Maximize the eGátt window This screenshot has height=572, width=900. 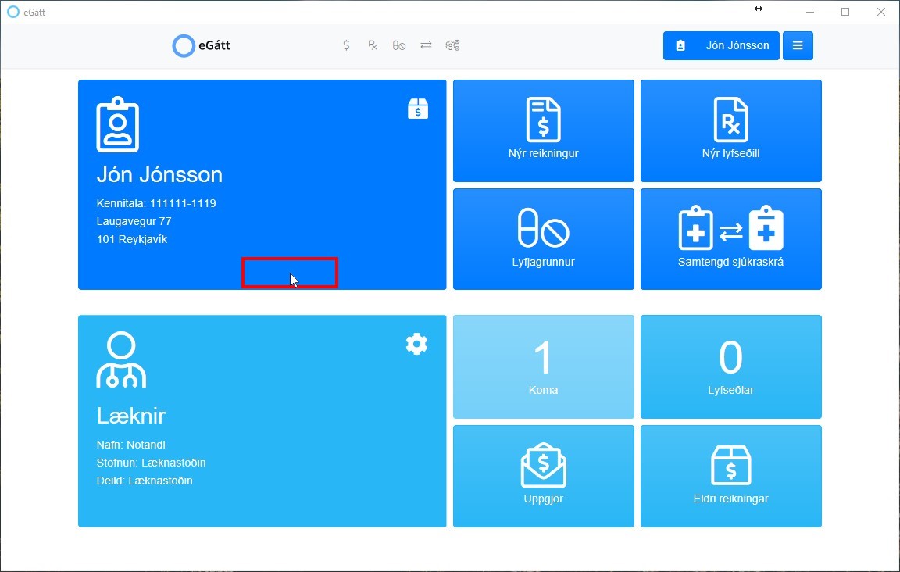[x=845, y=12]
